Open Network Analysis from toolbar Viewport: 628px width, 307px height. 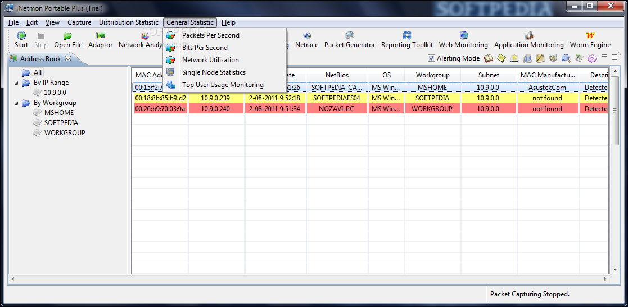tap(144, 36)
